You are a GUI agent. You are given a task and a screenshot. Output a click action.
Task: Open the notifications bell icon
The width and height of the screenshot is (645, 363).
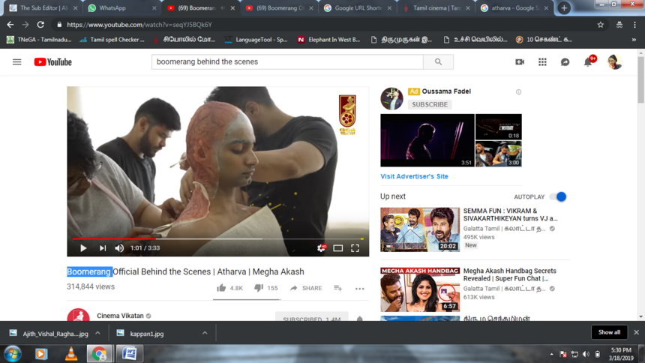click(x=588, y=62)
